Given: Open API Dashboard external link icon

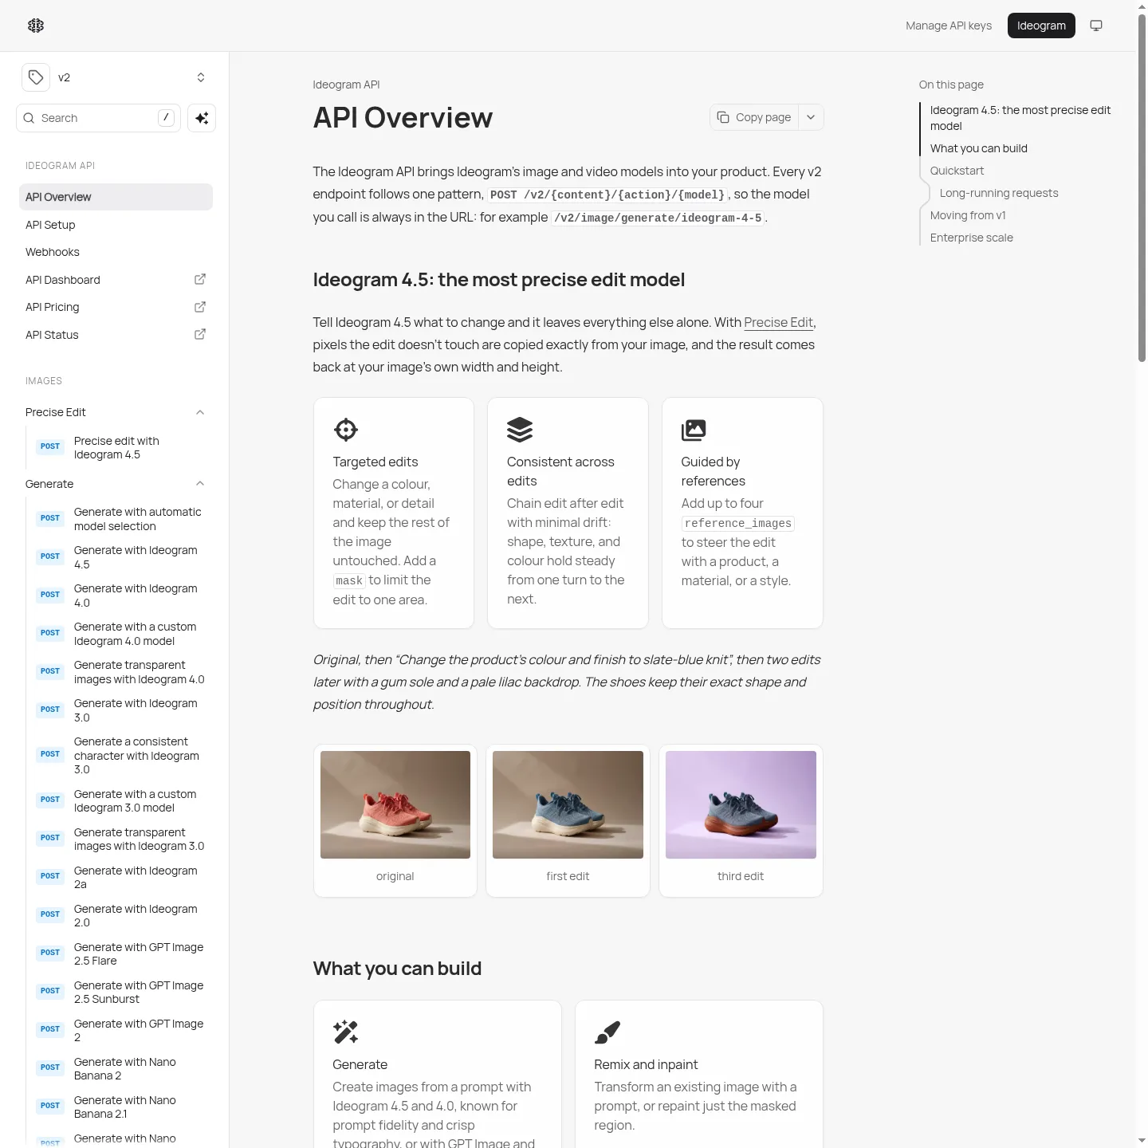Looking at the screenshot, I should (200, 279).
